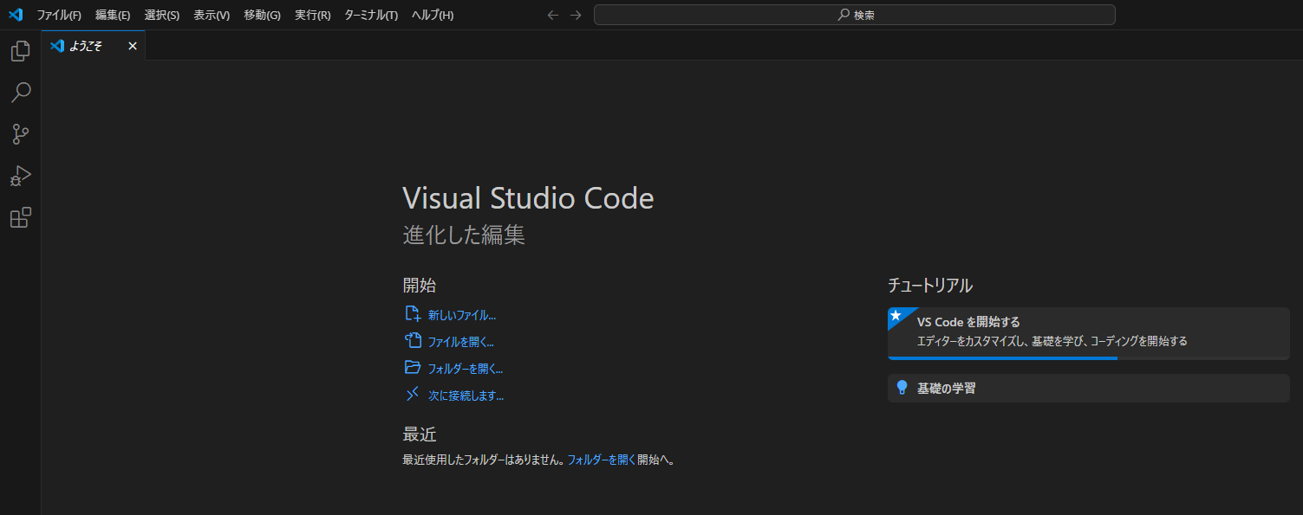
Task: Open the ターミナル menu
Action: [370, 14]
